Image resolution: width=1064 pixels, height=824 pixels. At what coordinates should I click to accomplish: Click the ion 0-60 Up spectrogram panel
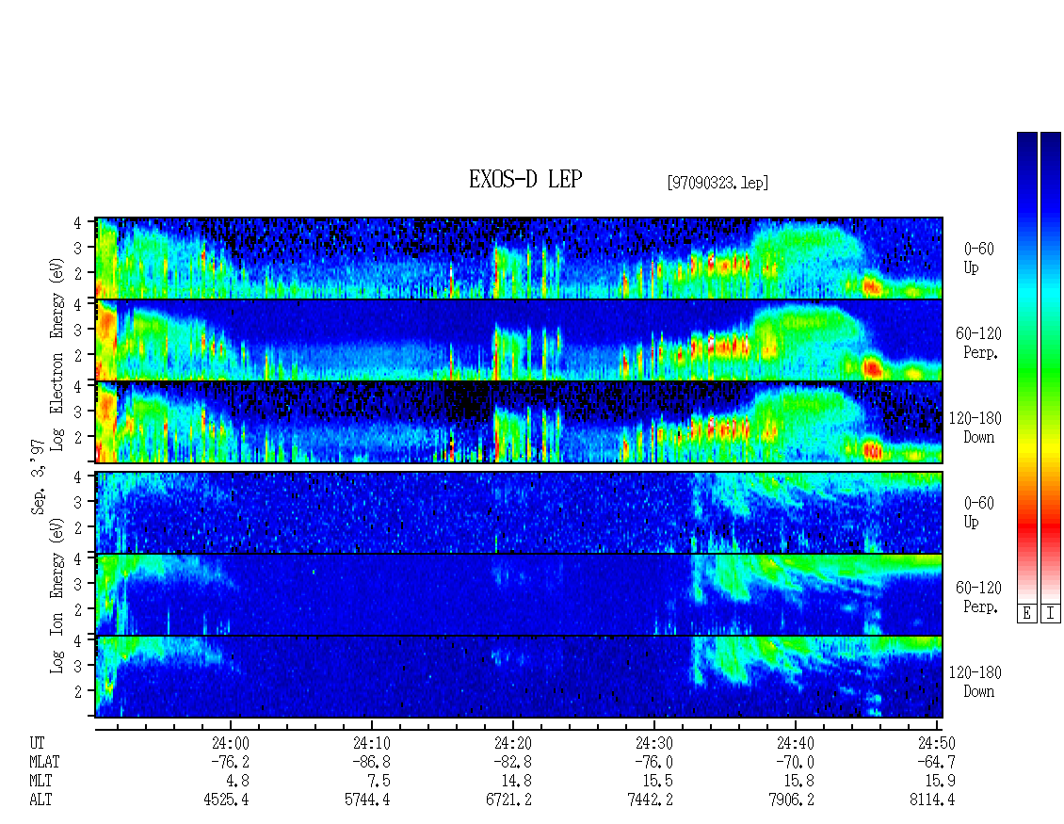pos(519,512)
